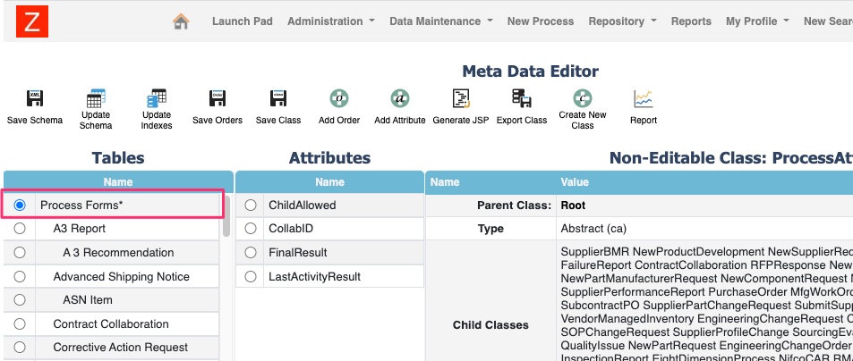Open the New Process menu item
The width and height of the screenshot is (853, 361).
pos(541,21)
